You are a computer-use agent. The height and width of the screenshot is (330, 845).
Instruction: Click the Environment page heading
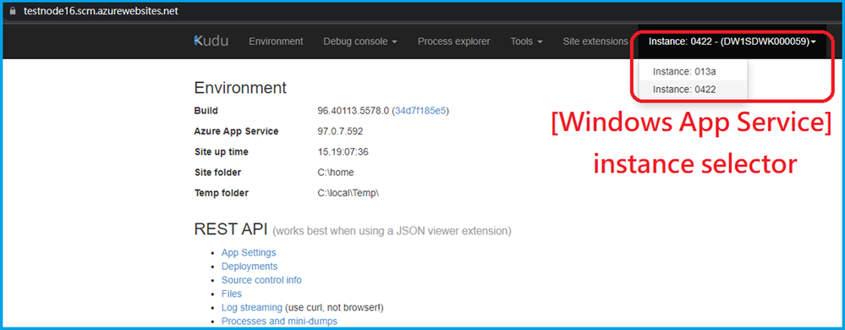point(240,88)
